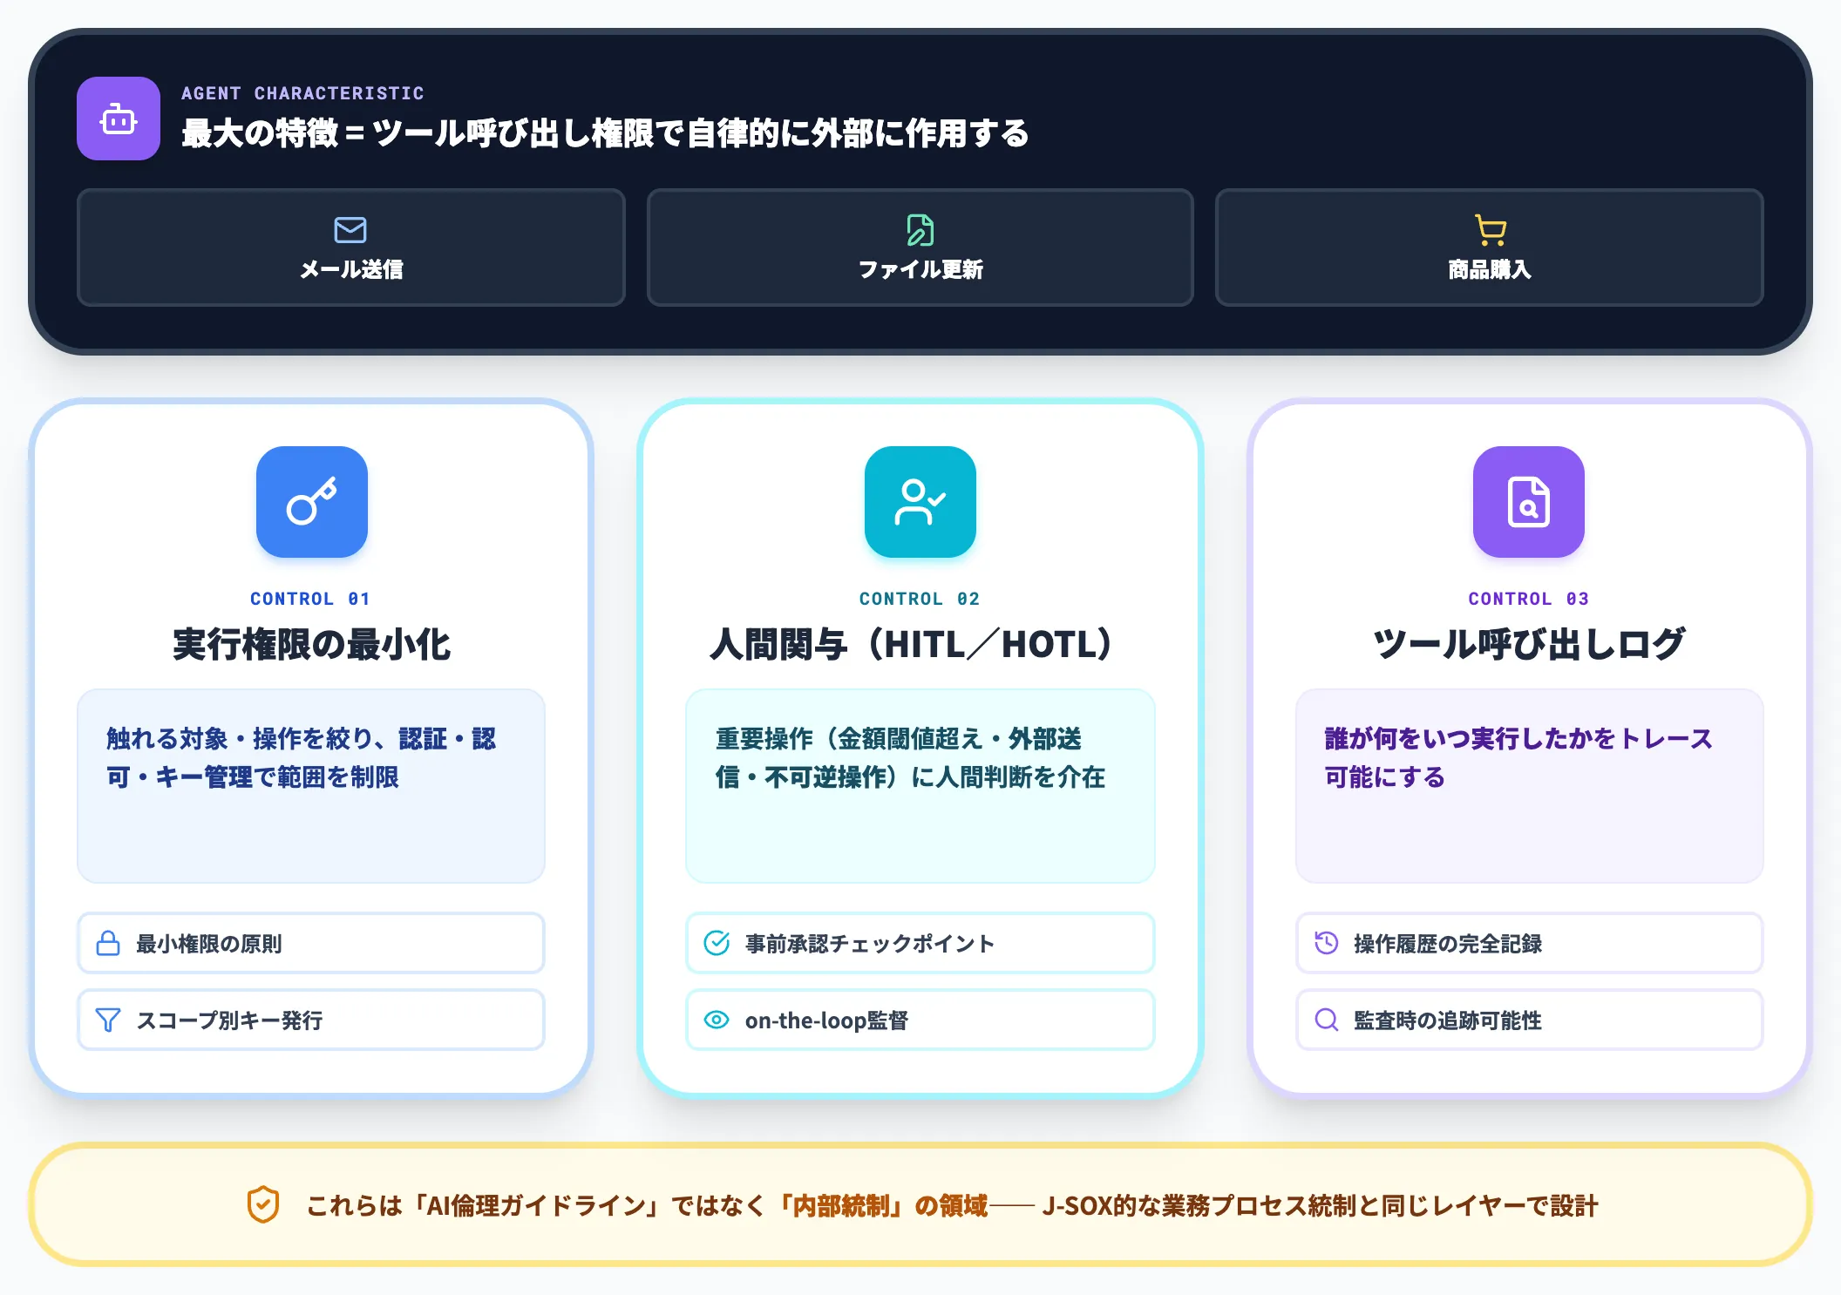Click the headline 最大の特徴＝ツール呼び出し権限

605,133
